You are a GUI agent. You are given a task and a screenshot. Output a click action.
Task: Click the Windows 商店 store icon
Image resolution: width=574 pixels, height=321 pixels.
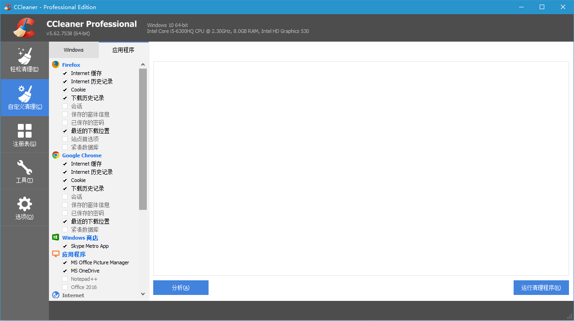pyautogui.click(x=56, y=237)
